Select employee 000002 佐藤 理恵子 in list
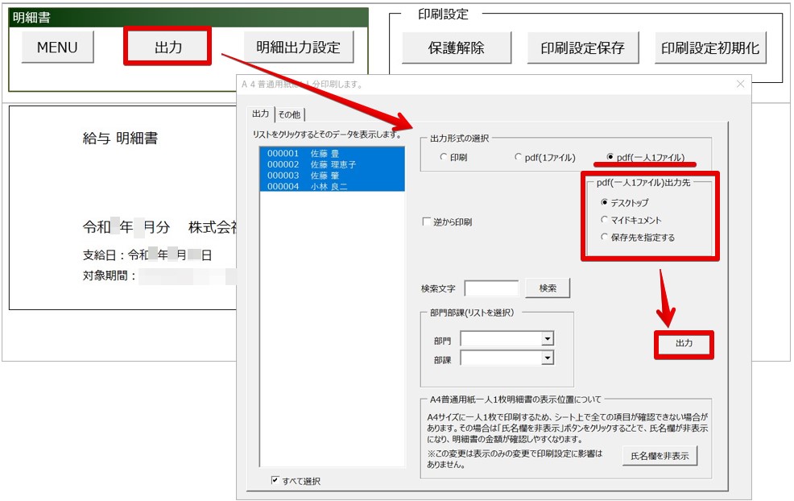The image size is (794, 501). point(330,164)
